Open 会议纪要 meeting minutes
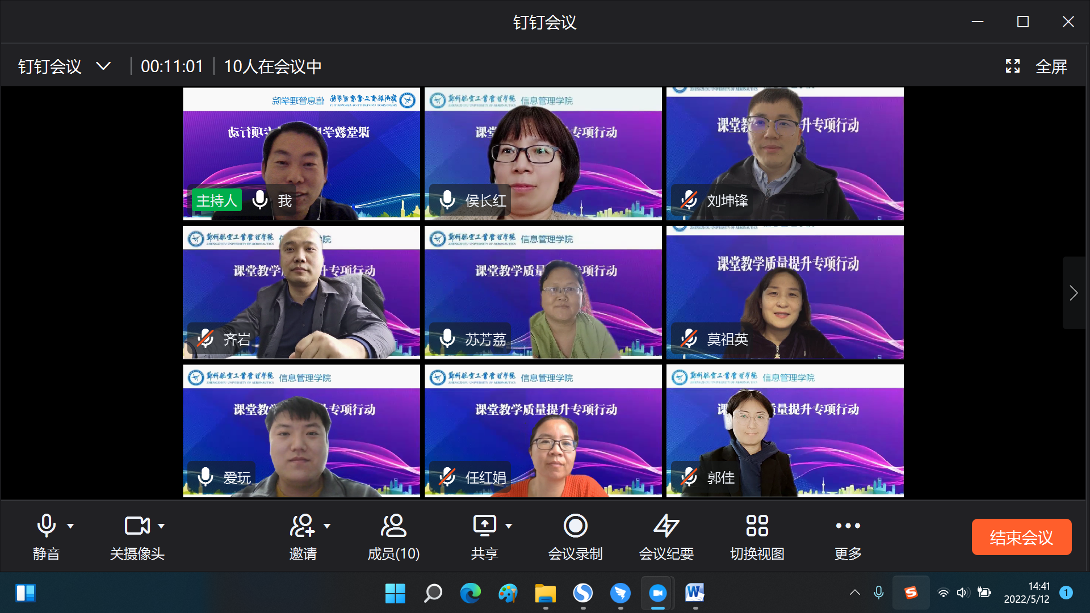This screenshot has height=613, width=1090. click(666, 526)
